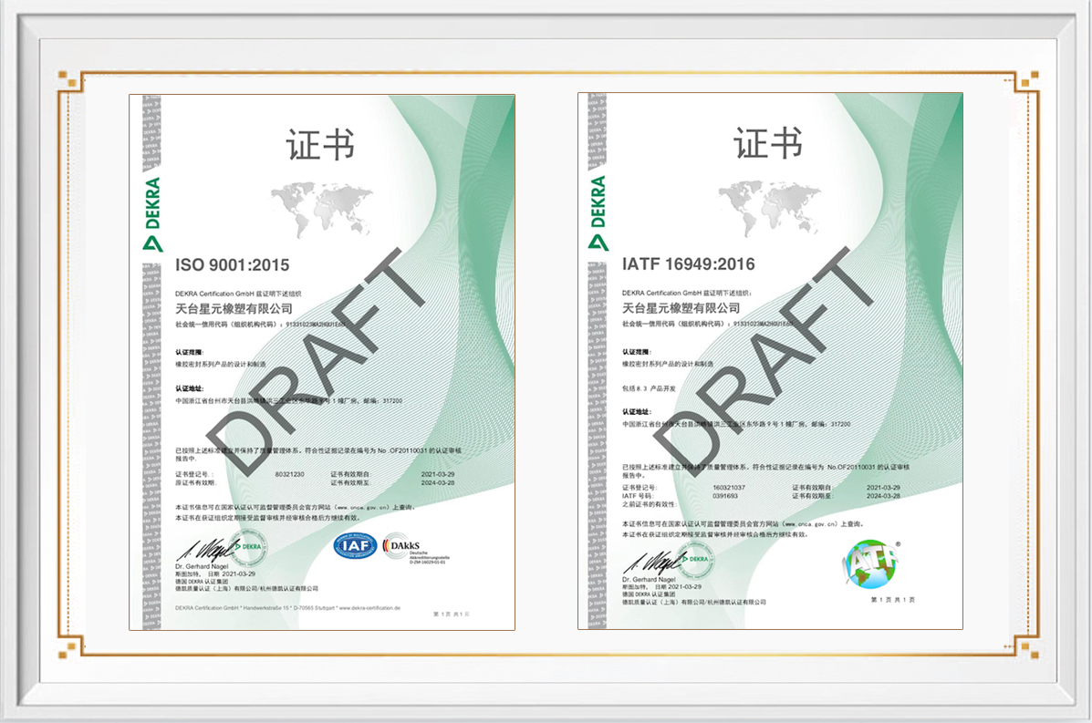
Task: Click the page number on the ISO certificate
Action: point(452,614)
